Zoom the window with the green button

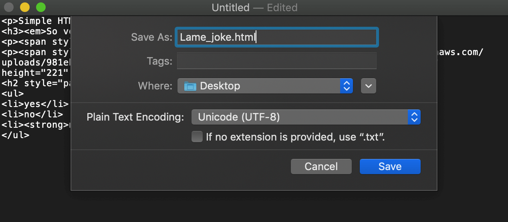click(x=40, y=7)
